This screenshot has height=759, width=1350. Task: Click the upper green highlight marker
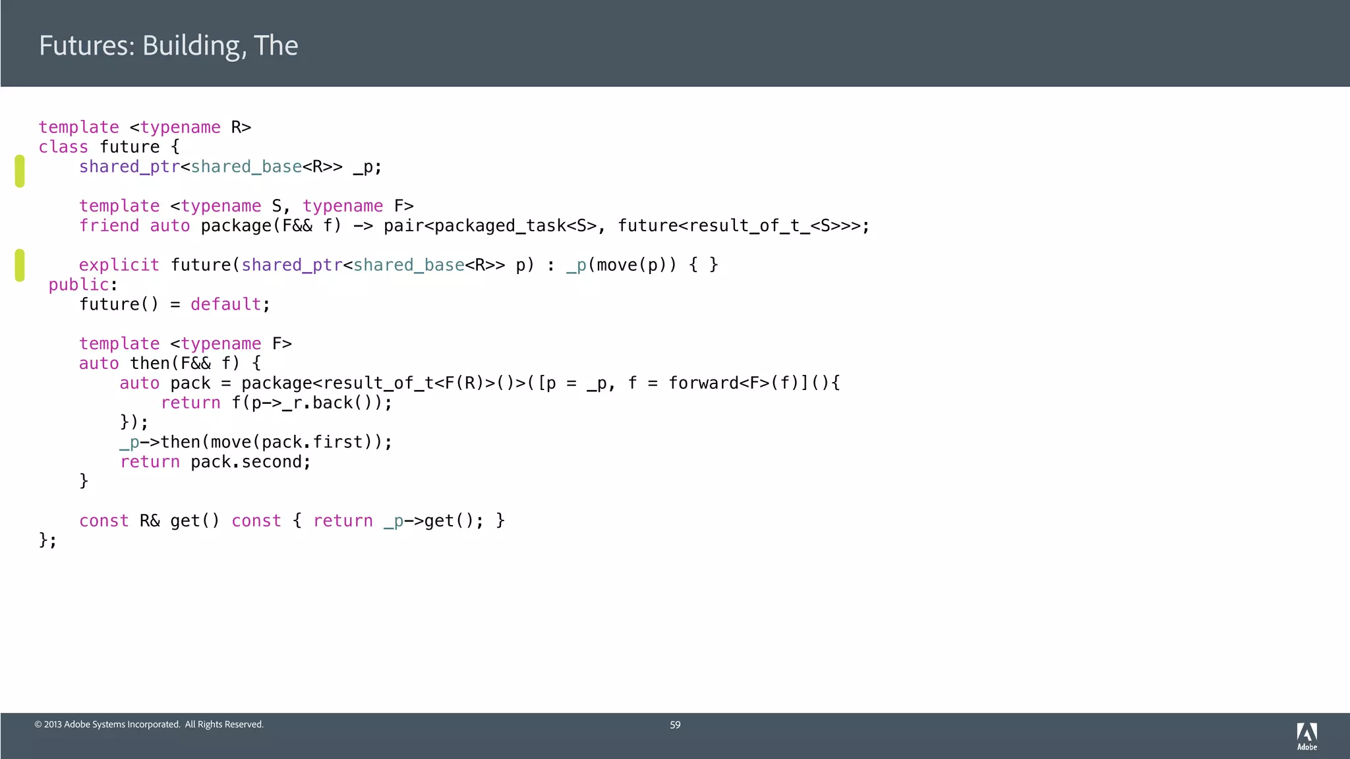[x=20, y=171]
